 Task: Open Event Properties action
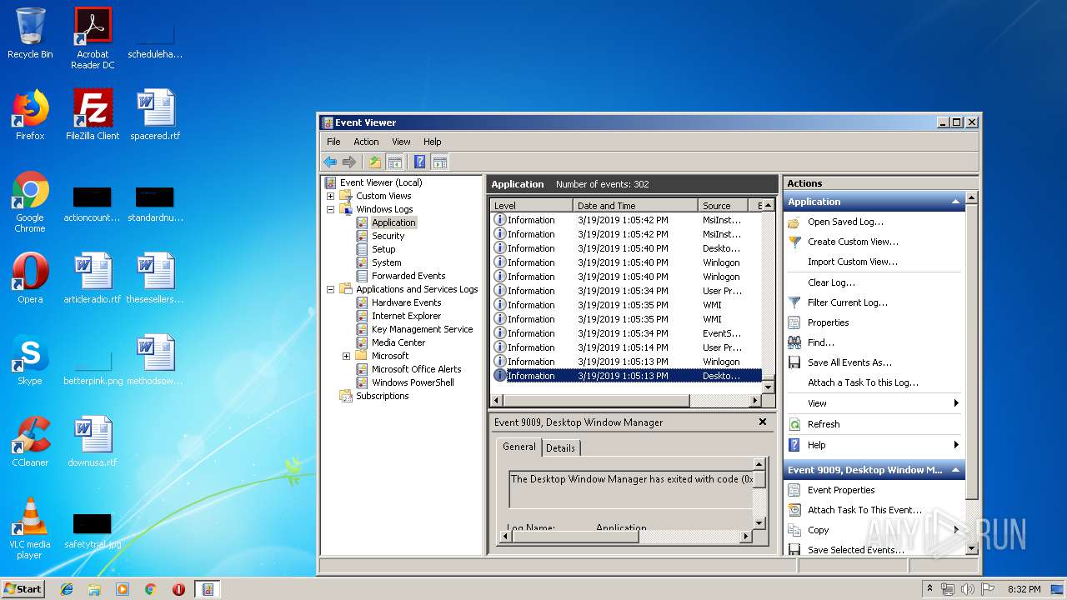[x=841, y=490]
